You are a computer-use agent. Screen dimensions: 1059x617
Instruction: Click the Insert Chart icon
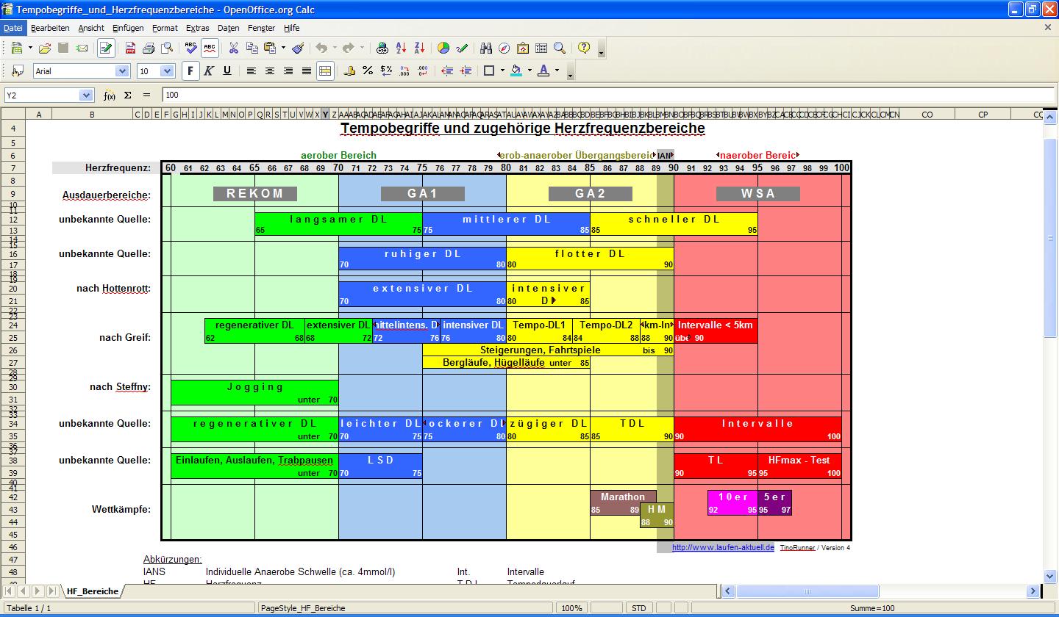[443, 48]
